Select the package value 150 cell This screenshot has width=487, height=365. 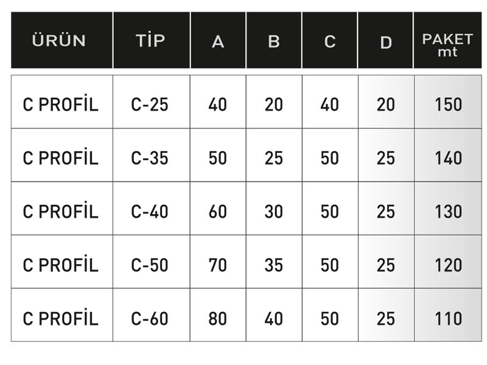point(448,102)
